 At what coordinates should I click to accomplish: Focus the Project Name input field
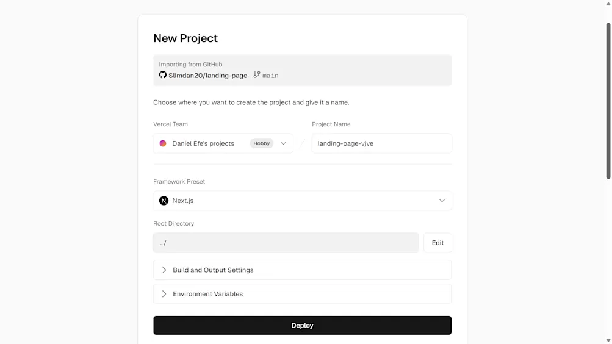pos(381,143)
